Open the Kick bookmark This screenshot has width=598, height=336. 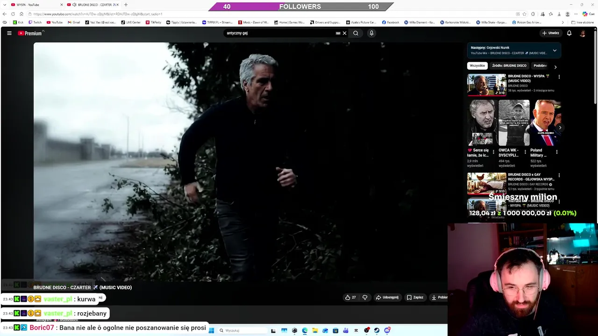pyautogui.click(x=18, y=22)
